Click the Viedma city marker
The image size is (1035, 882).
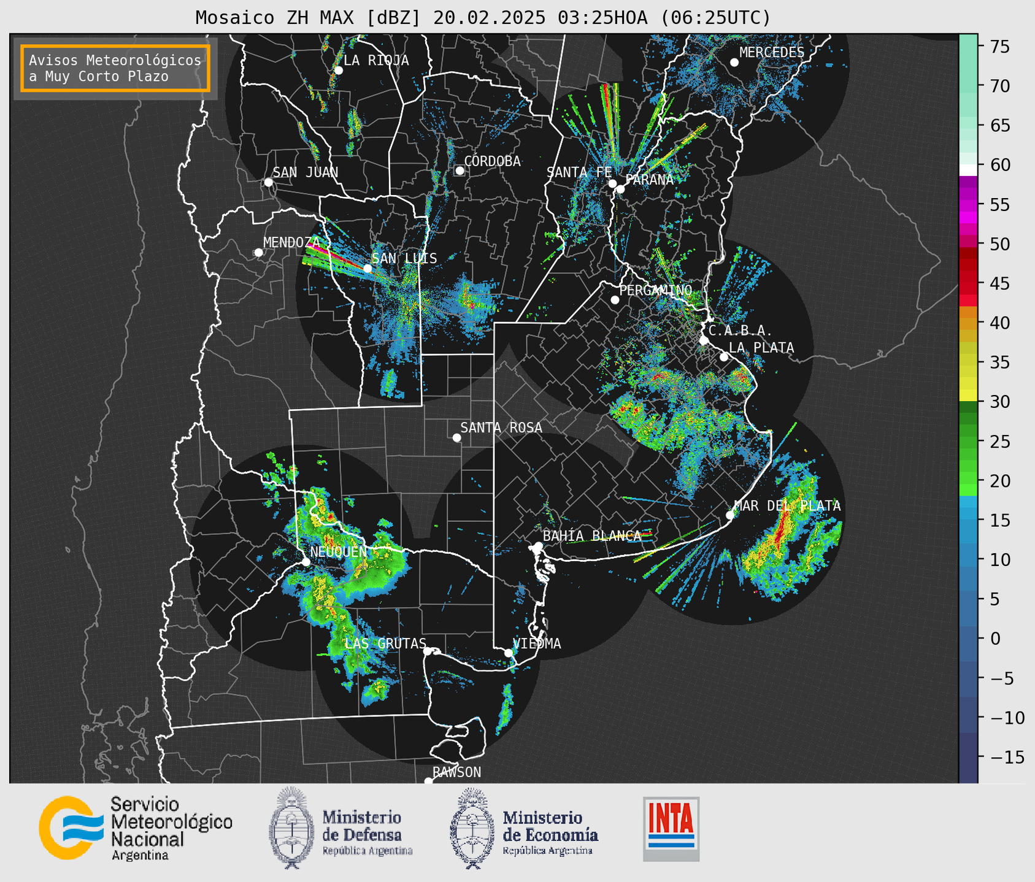(x=508, y=653)
